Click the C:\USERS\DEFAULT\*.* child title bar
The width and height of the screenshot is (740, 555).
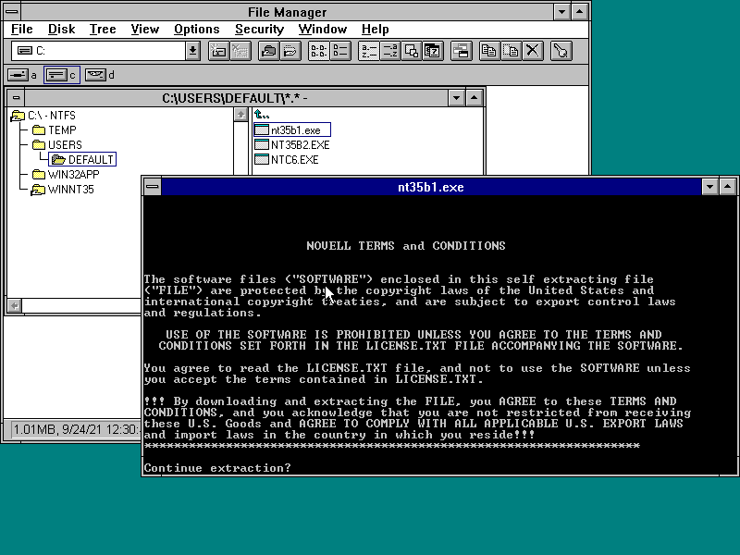(x=236, y=98)
